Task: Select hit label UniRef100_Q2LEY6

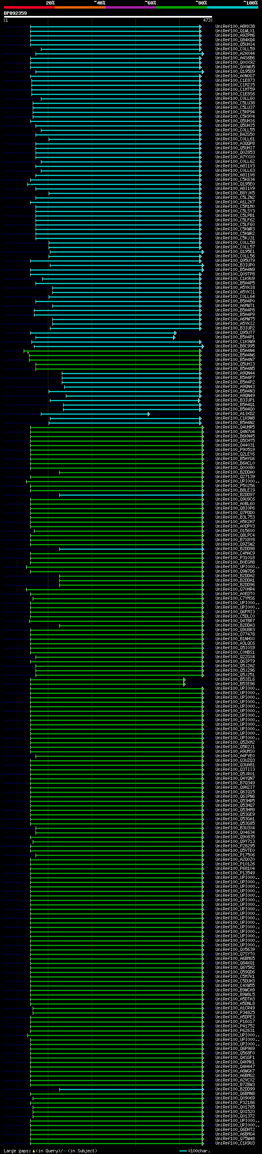Action: coord(235,454)
